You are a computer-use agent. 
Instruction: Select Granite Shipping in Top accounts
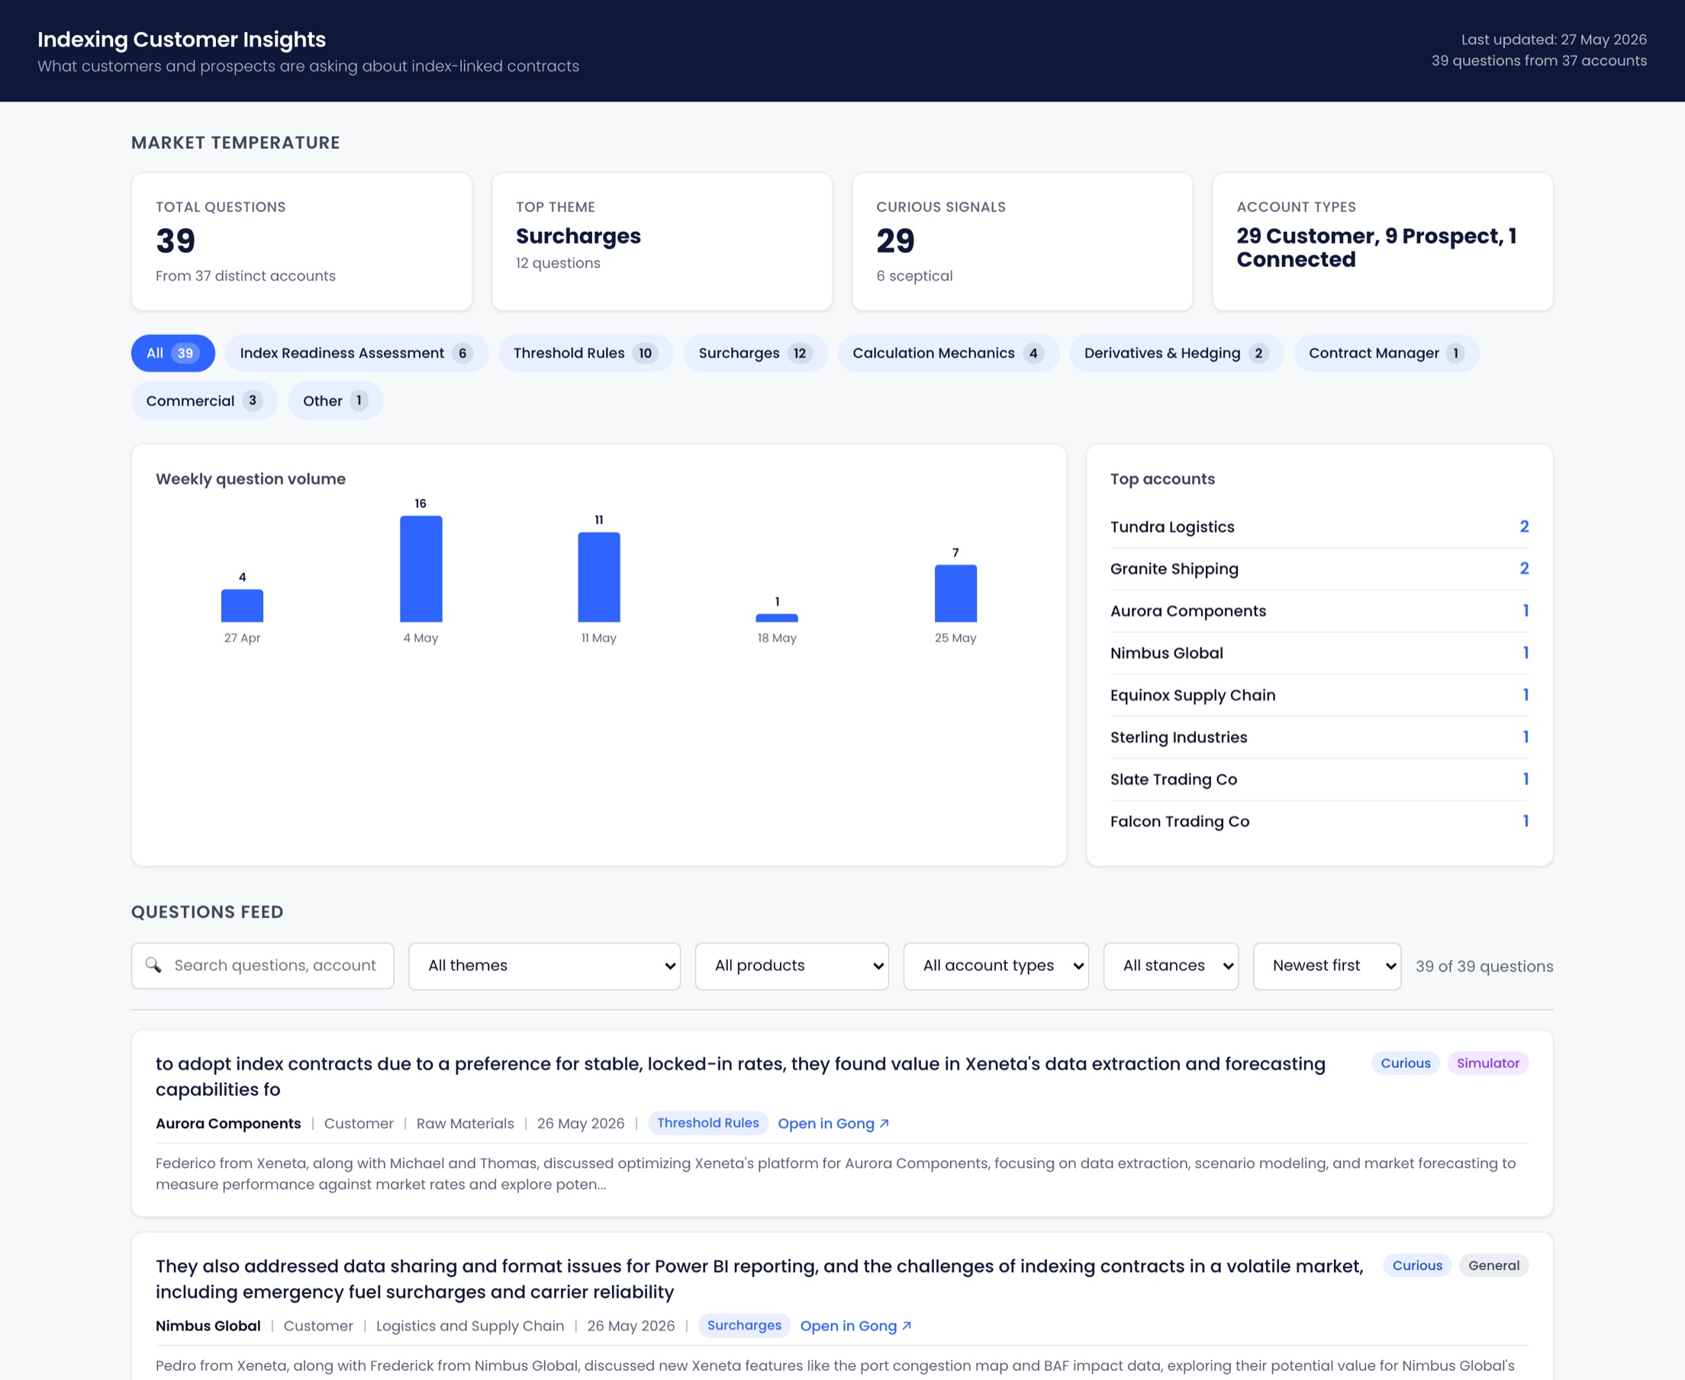click(1319, 569)
